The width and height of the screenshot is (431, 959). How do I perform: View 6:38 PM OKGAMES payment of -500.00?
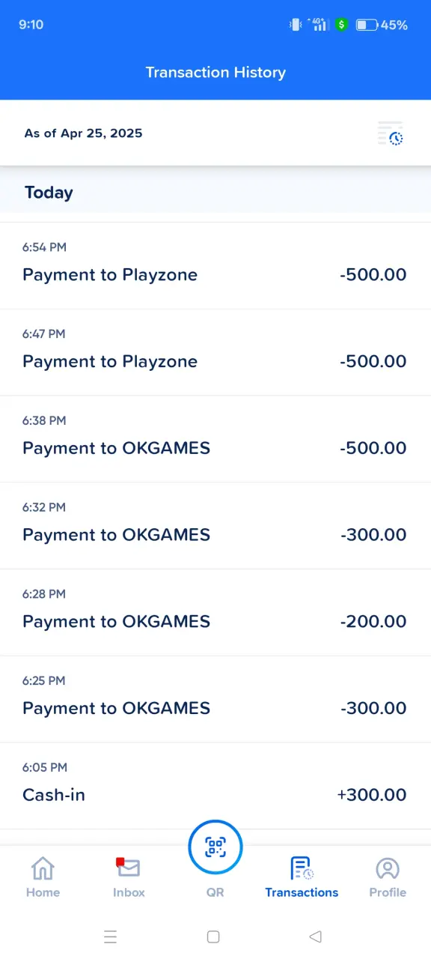tap(215, 440)
